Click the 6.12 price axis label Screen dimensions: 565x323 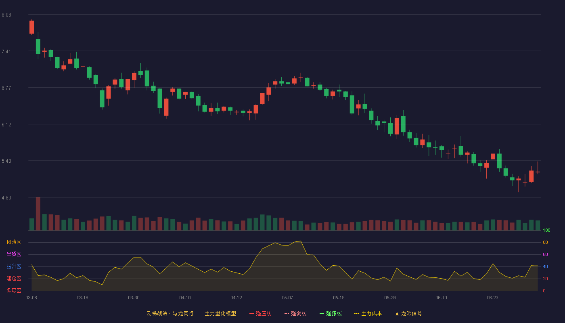[x=6, y=125]
